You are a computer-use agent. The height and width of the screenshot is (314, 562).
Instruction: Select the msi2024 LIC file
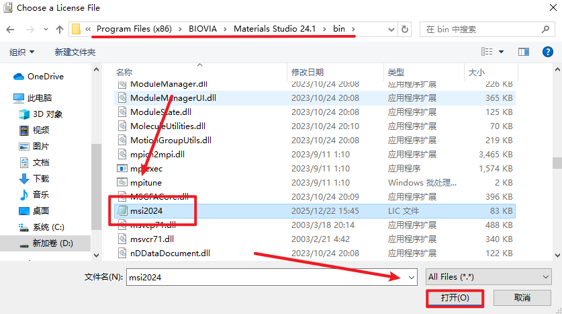(x=146, y=210)
